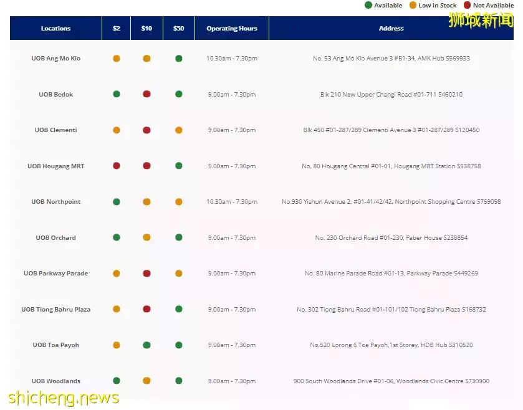
Task: Click the $2 status dot for UOB Clementi
Action: click(x=117, y=130)
